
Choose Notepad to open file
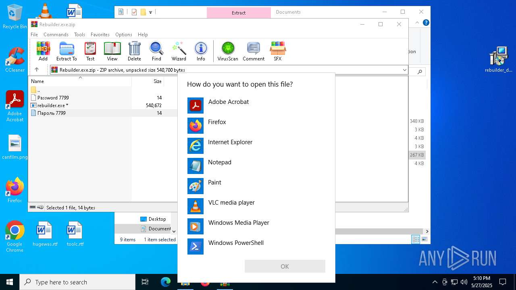pyautogui.click(x=256, y=166)
